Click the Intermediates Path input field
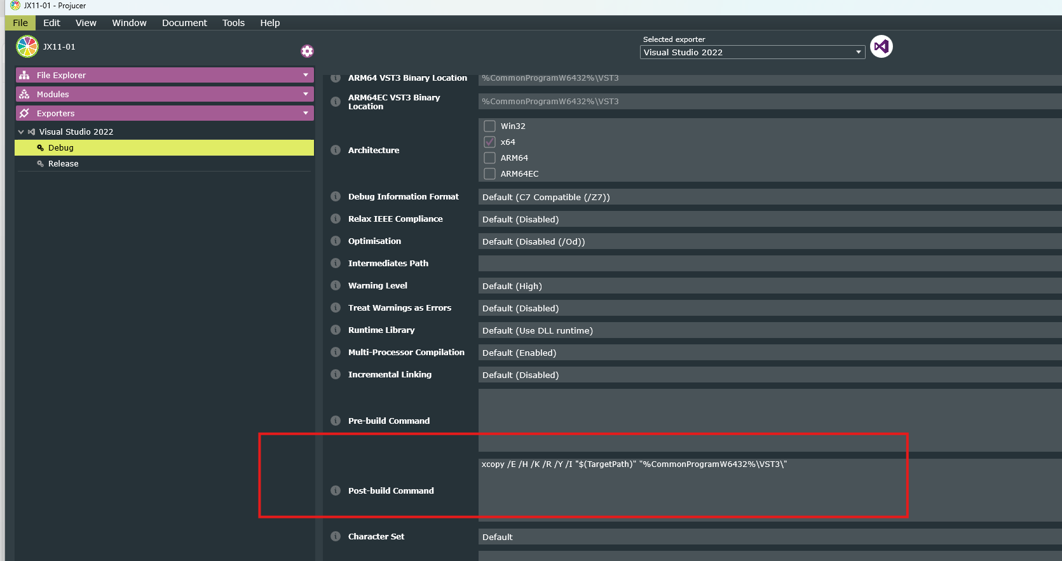The image size is (1062, 561). pyautogui.click(x=770, y=264)
